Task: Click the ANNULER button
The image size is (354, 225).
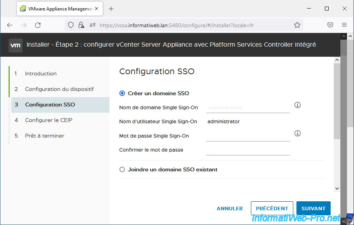Action: (230, 209)
